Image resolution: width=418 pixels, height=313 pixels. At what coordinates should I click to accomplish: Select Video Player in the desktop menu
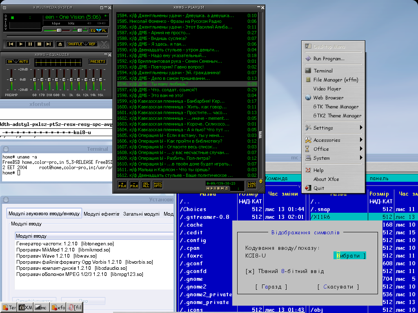point(333,89)
